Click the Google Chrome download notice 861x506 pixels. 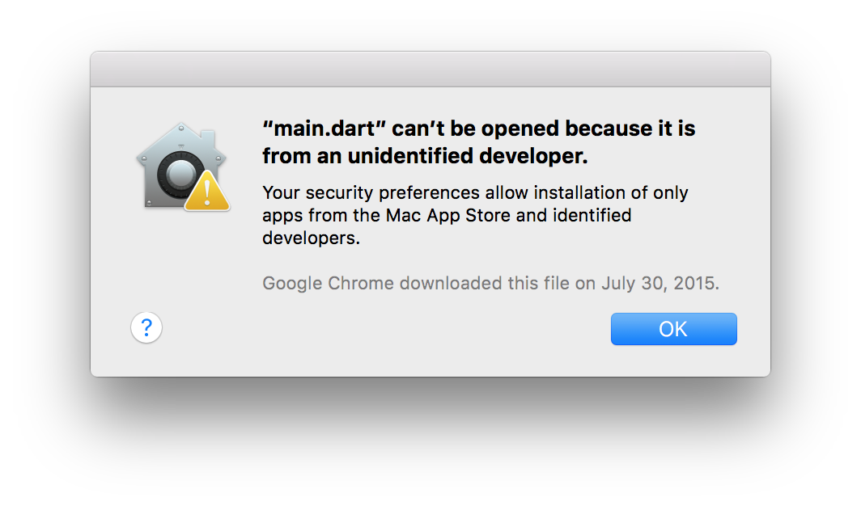(x=490, y=283)
